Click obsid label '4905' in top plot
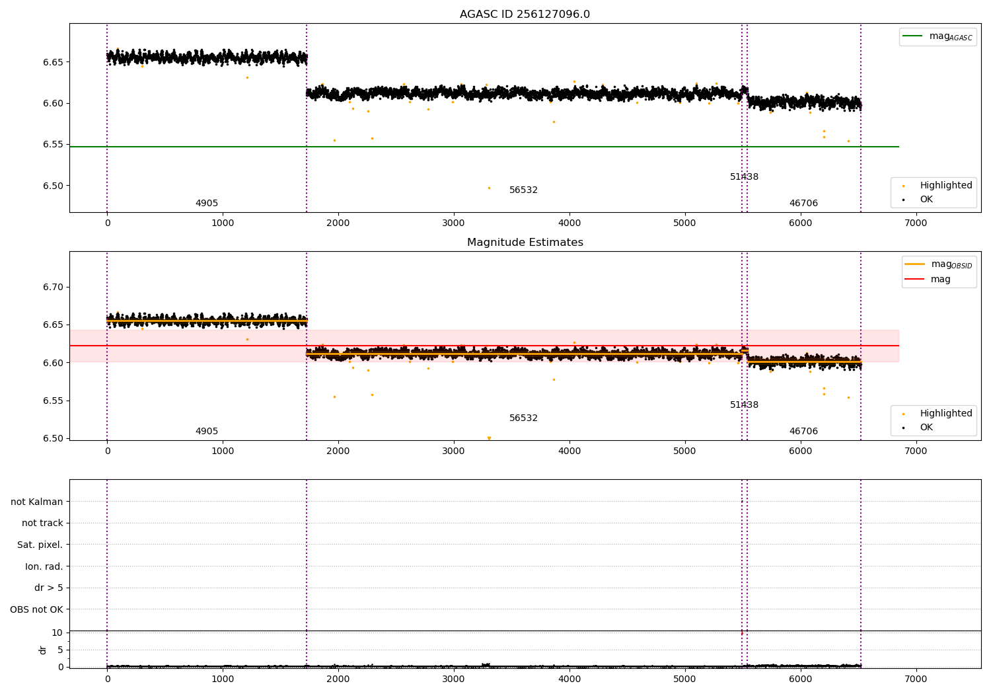 [x=207, y=204]
